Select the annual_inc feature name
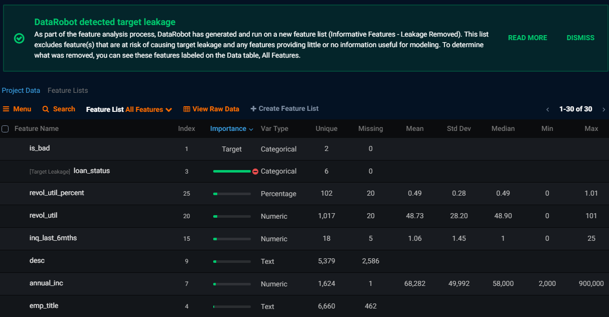 click(x=46, y=283)
